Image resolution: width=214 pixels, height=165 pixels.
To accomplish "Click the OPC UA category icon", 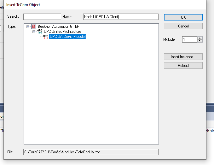I will 40,32.
